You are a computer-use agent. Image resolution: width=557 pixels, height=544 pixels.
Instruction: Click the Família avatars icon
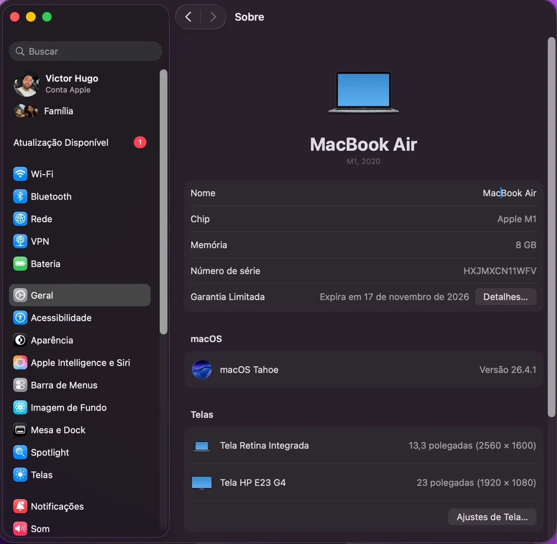26,111
